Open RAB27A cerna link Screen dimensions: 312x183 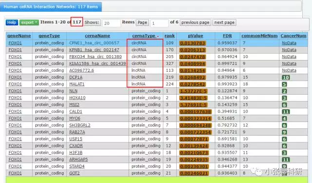click(77, 132)
